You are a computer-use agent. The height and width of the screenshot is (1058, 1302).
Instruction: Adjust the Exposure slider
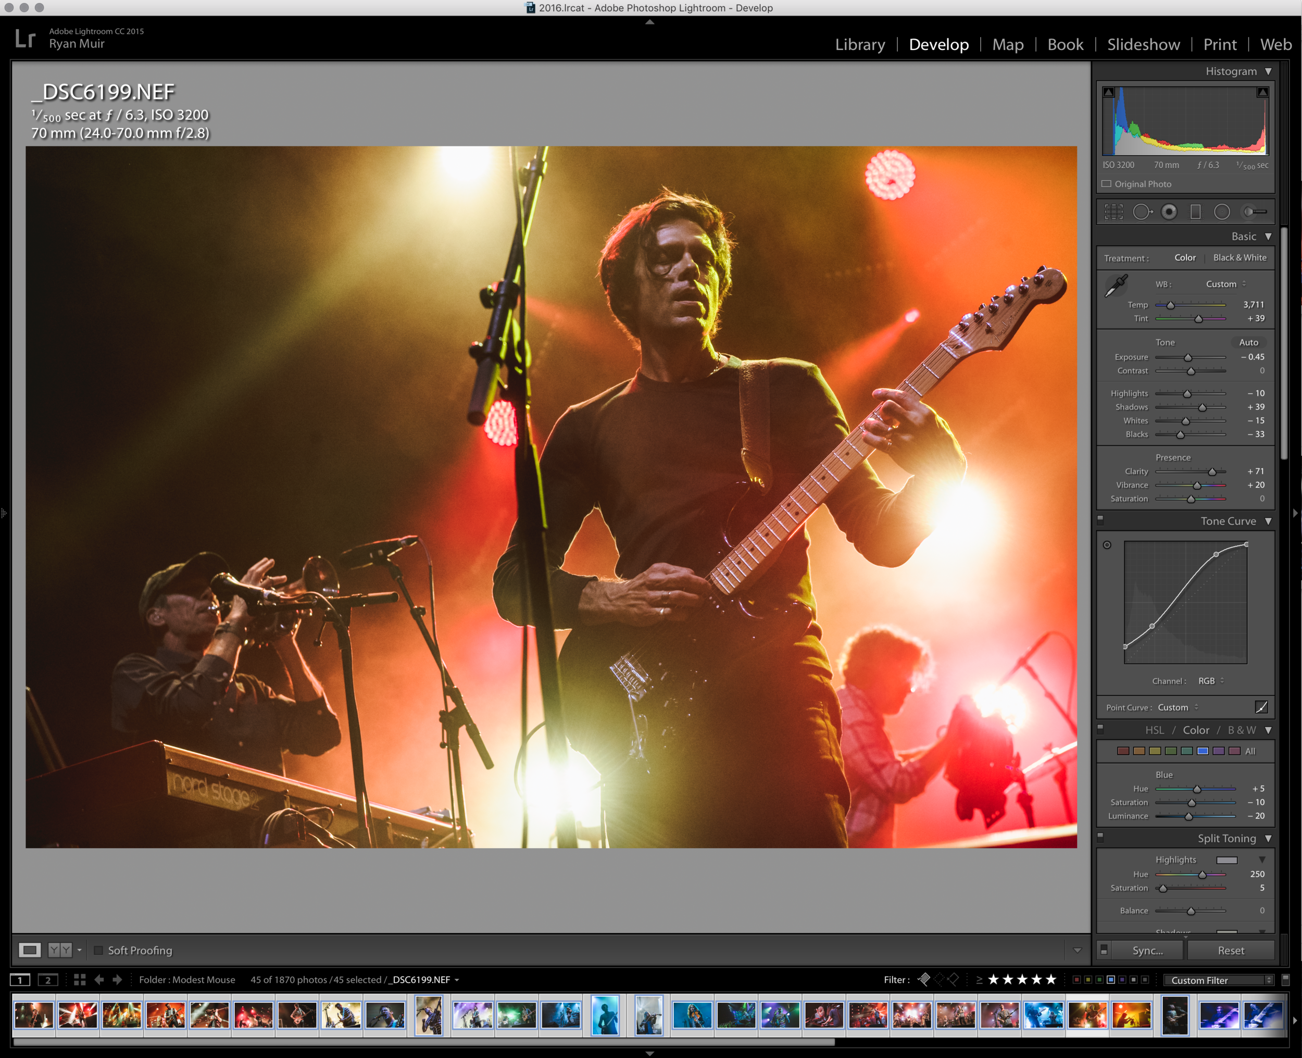point(1188,357)
